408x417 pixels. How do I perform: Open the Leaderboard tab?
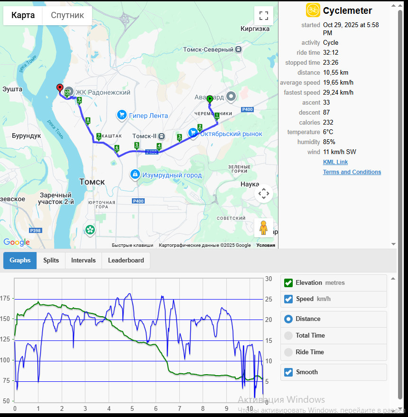click(126, 261)
